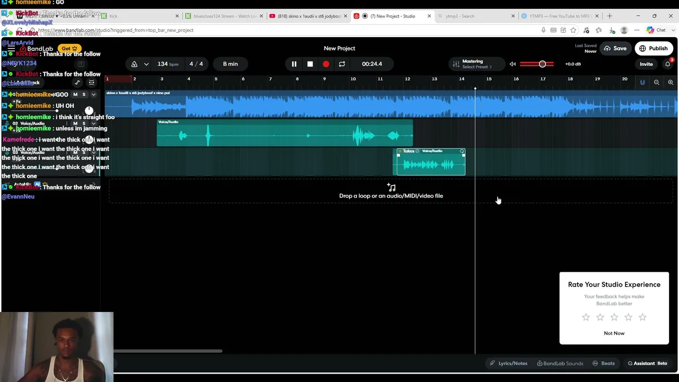Solo the 03 Voice/Audio track
The image size is (679, 382).
84,152
